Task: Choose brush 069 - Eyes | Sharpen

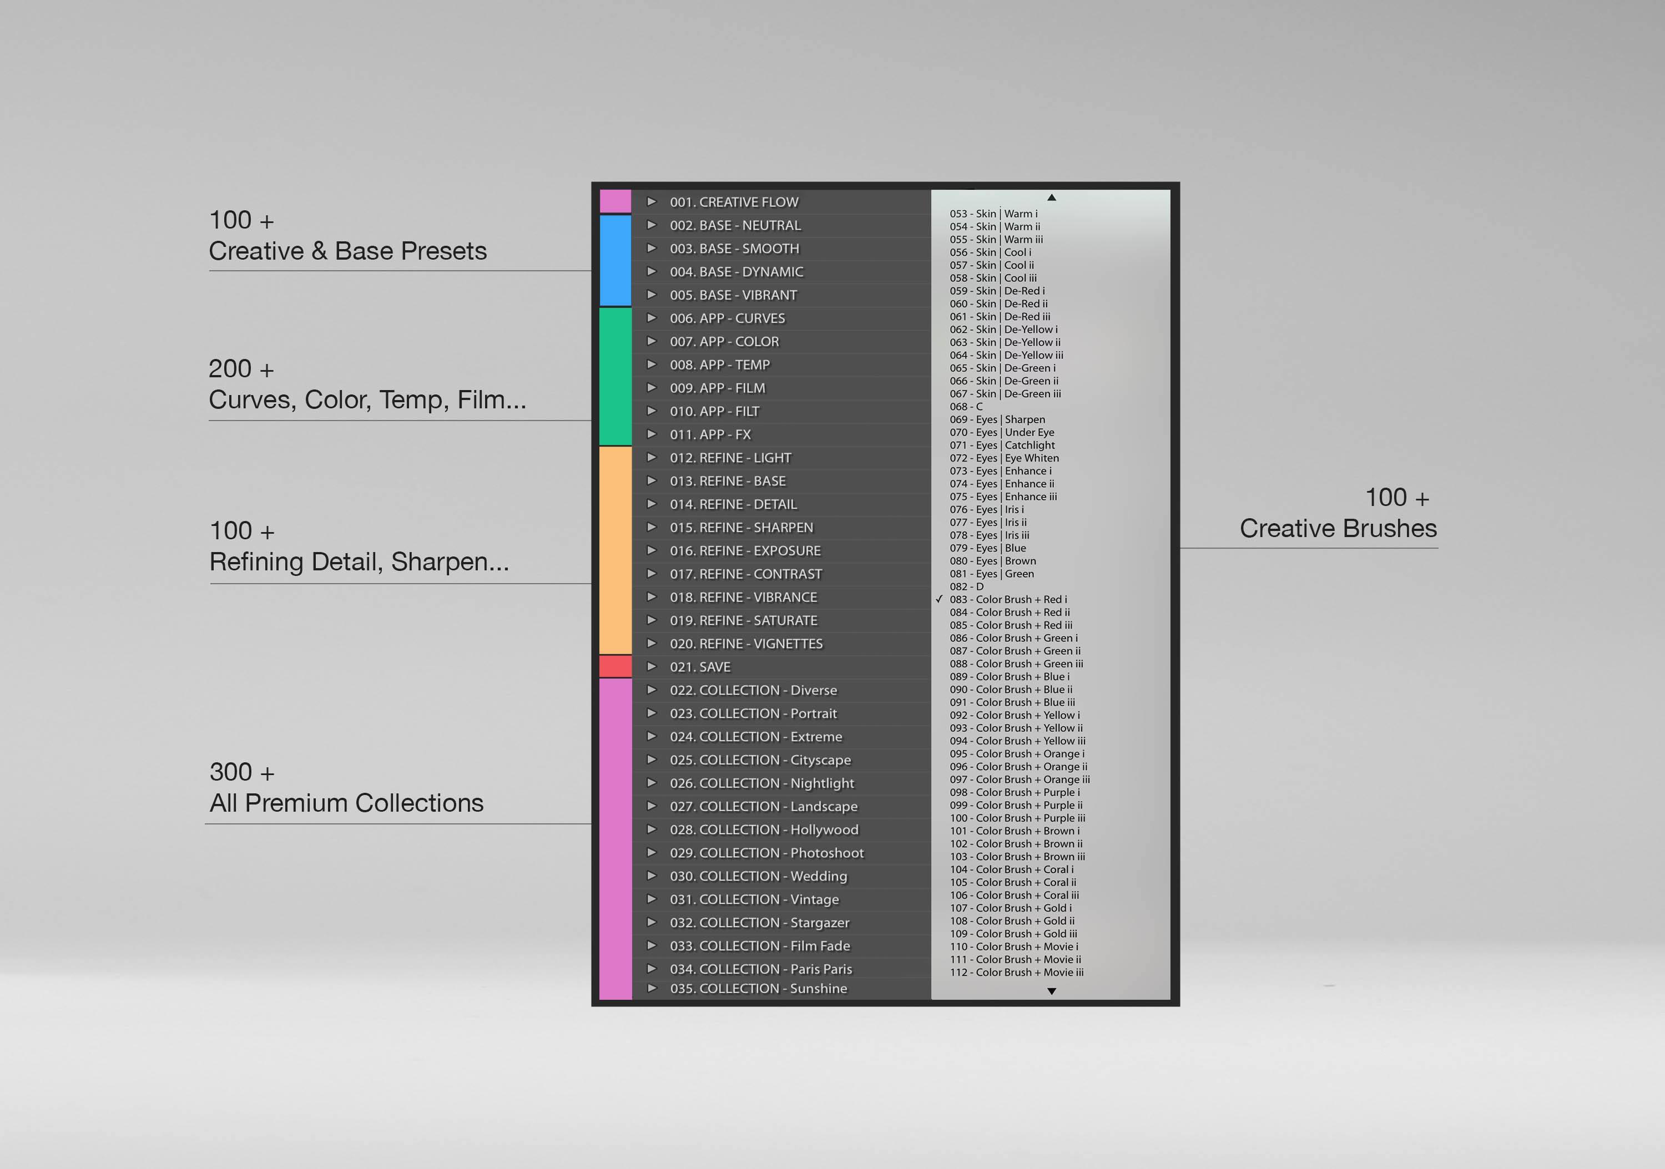Action: pyautogui.click(x=997, y=419)
